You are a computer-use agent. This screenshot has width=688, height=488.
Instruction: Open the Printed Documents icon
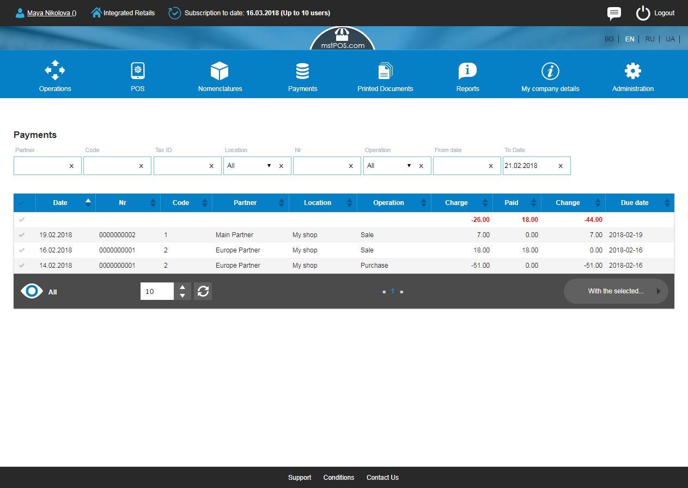(385, 71)
